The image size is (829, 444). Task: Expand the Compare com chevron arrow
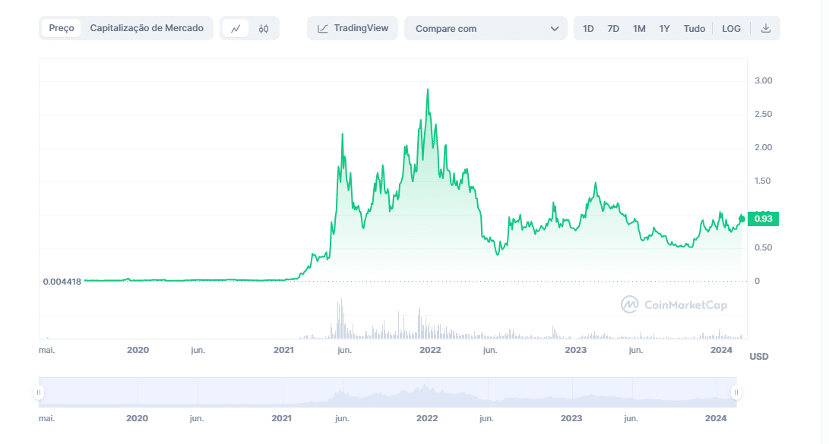pos(554,29)
